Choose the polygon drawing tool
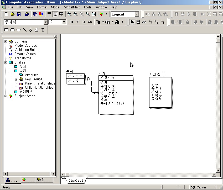 pyautogui.click(x=37, y=30)
